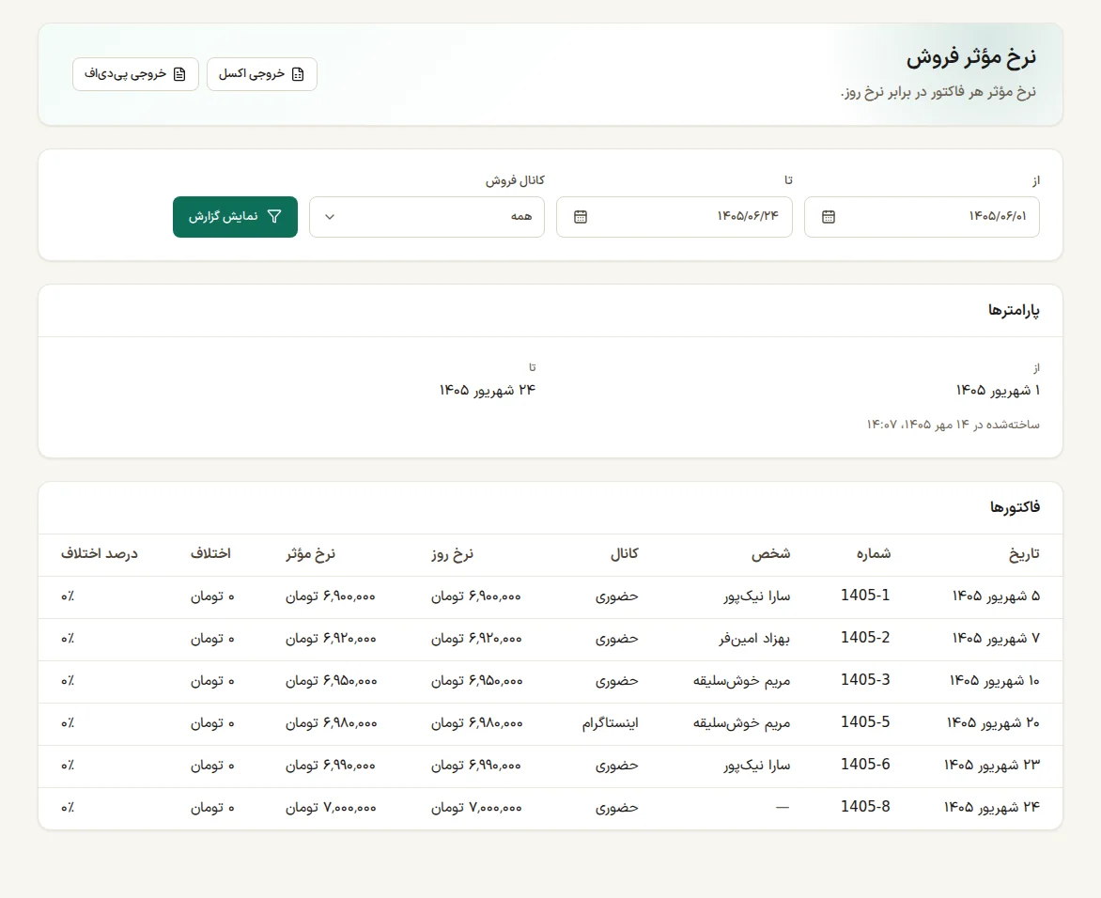Image resolution: width=1101 pixels, height=898 pixels.
Task: Click the خروجی پی‌دی‌اف button
Action: 135,74
